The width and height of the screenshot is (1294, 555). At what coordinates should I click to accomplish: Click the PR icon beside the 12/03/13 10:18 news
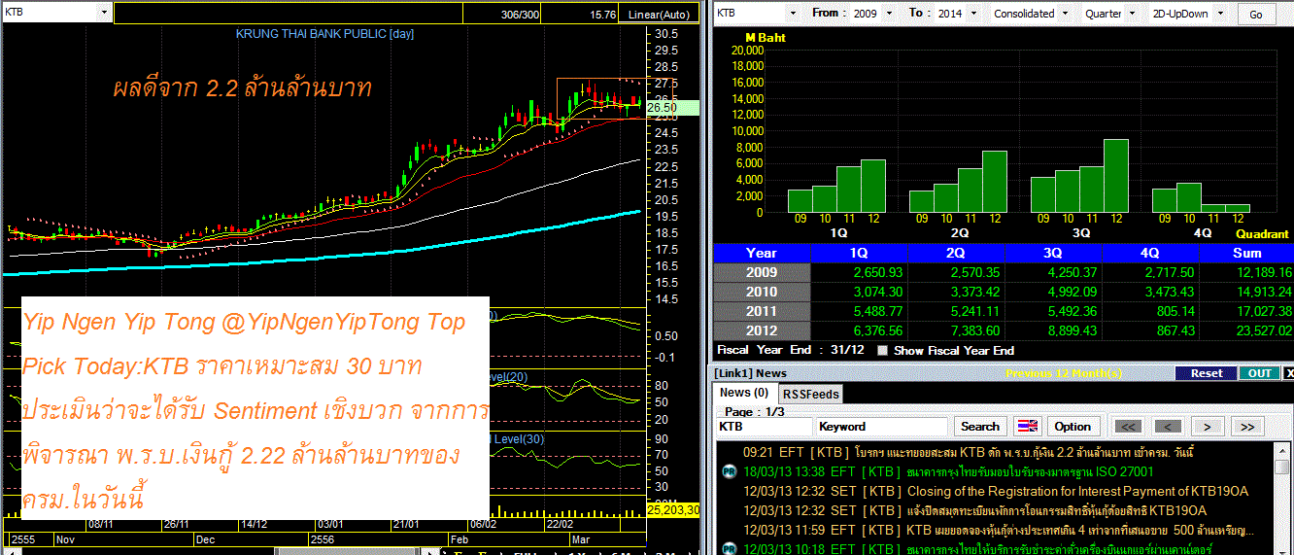730,549
